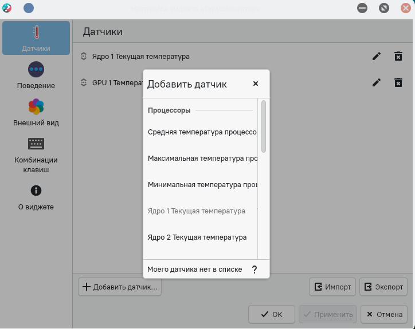
Task: Grab reorder handle of Ядро 1 sensor
Action: point(84,56)
